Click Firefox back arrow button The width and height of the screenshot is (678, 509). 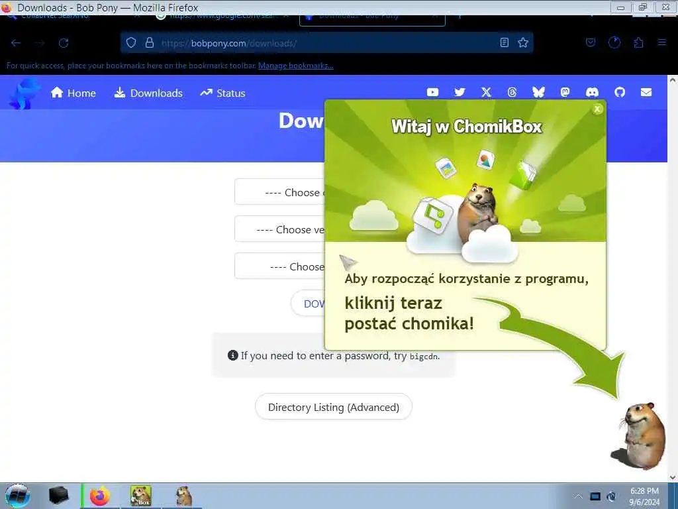pos(16,43)
